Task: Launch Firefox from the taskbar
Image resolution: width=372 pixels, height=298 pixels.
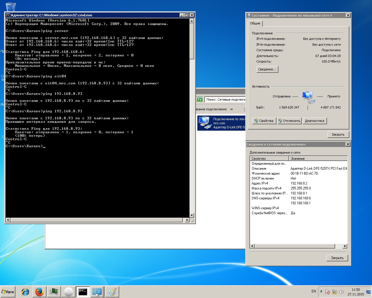Action: pyautogui.click(x=40, y=292)
